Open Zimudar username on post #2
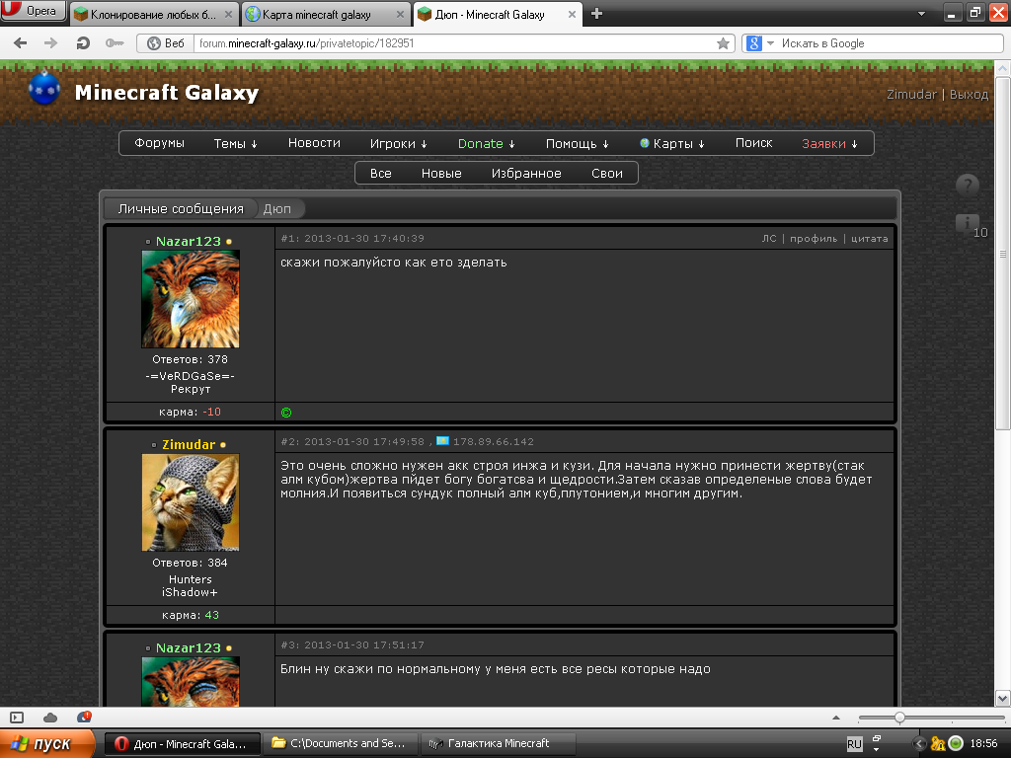Image resolution: width=1011 pixels, height=758 pixels. pyautogui.click(x=189, y=445)
